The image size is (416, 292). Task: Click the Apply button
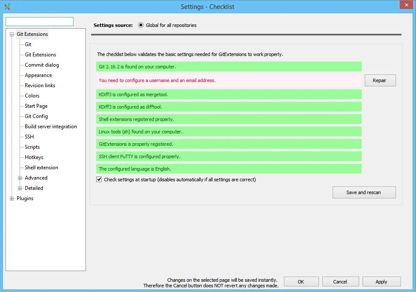point(381,282)
